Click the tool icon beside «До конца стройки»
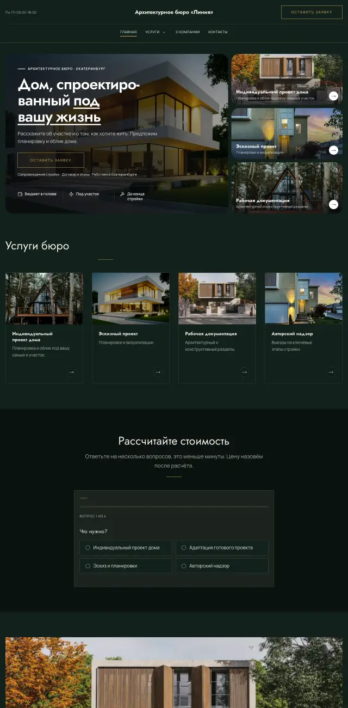 [122, 194]
